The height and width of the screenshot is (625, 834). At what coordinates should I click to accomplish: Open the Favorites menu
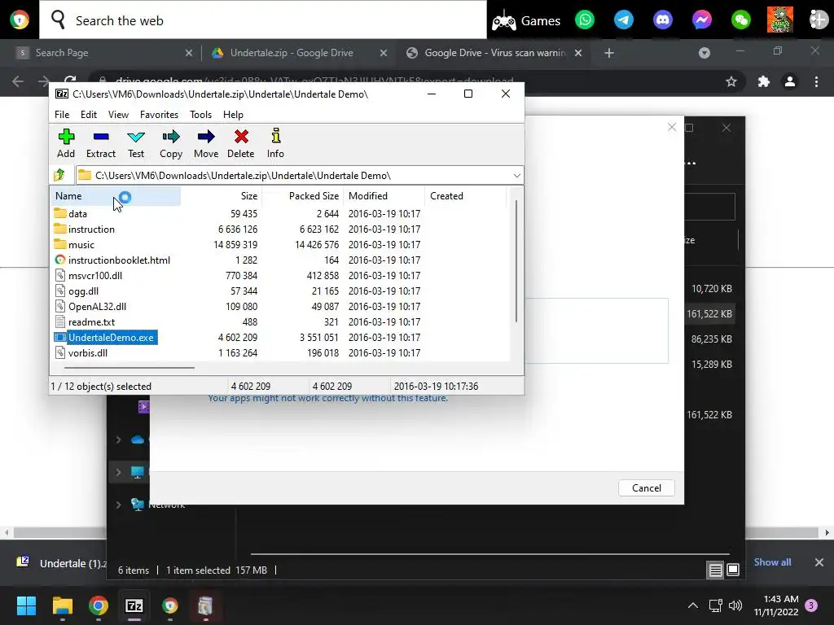point(159,114)
